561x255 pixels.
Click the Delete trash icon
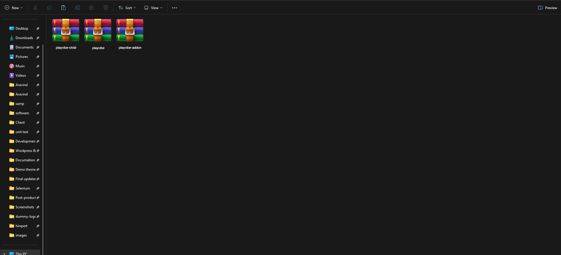tap(106, 8)
